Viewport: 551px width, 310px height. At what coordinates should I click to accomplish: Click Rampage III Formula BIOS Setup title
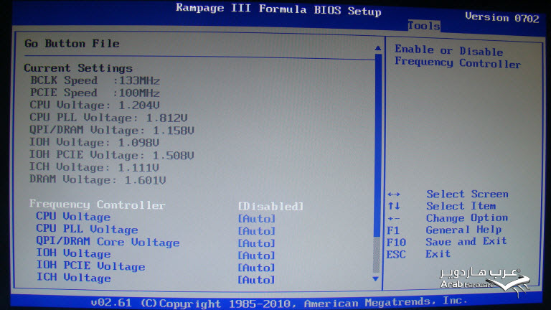278,9
